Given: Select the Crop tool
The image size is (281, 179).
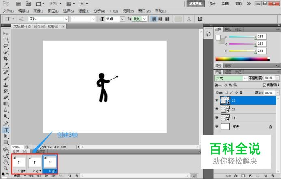Looking at the screenshot, I should [x=6, y=59].
